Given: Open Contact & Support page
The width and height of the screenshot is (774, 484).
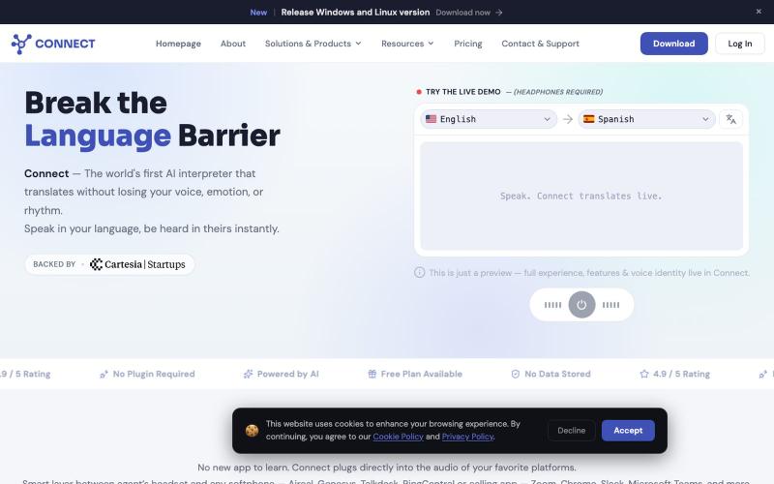Looking at the screenshot, I should click(x=540, y=44).
